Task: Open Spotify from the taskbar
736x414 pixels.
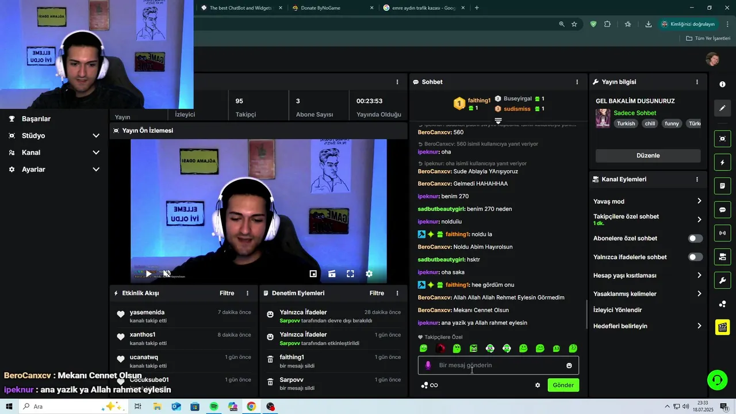Action: pyautogui.click(x=214, y=407)
